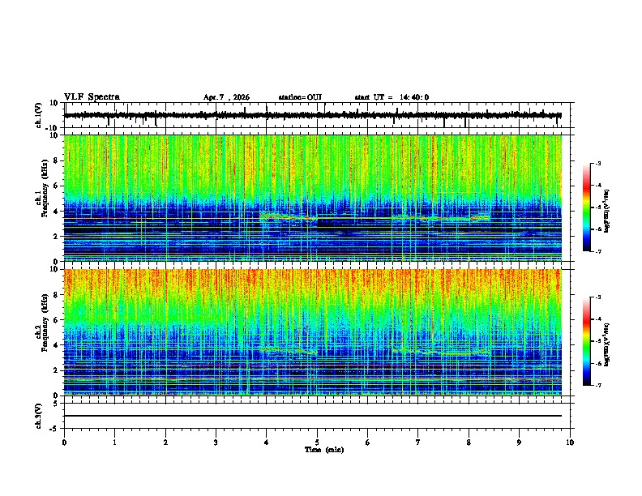Click the date "Apr. 7, 2026" in the header
Image resolution: width=642 pixels, height=496 pixels.
tap(226, 97)
